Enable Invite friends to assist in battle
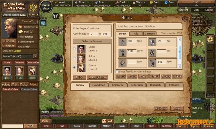The image size is (216, 129). tap(117, 72)
